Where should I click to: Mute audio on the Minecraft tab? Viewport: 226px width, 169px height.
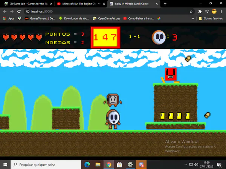click(x=99, y=4)
